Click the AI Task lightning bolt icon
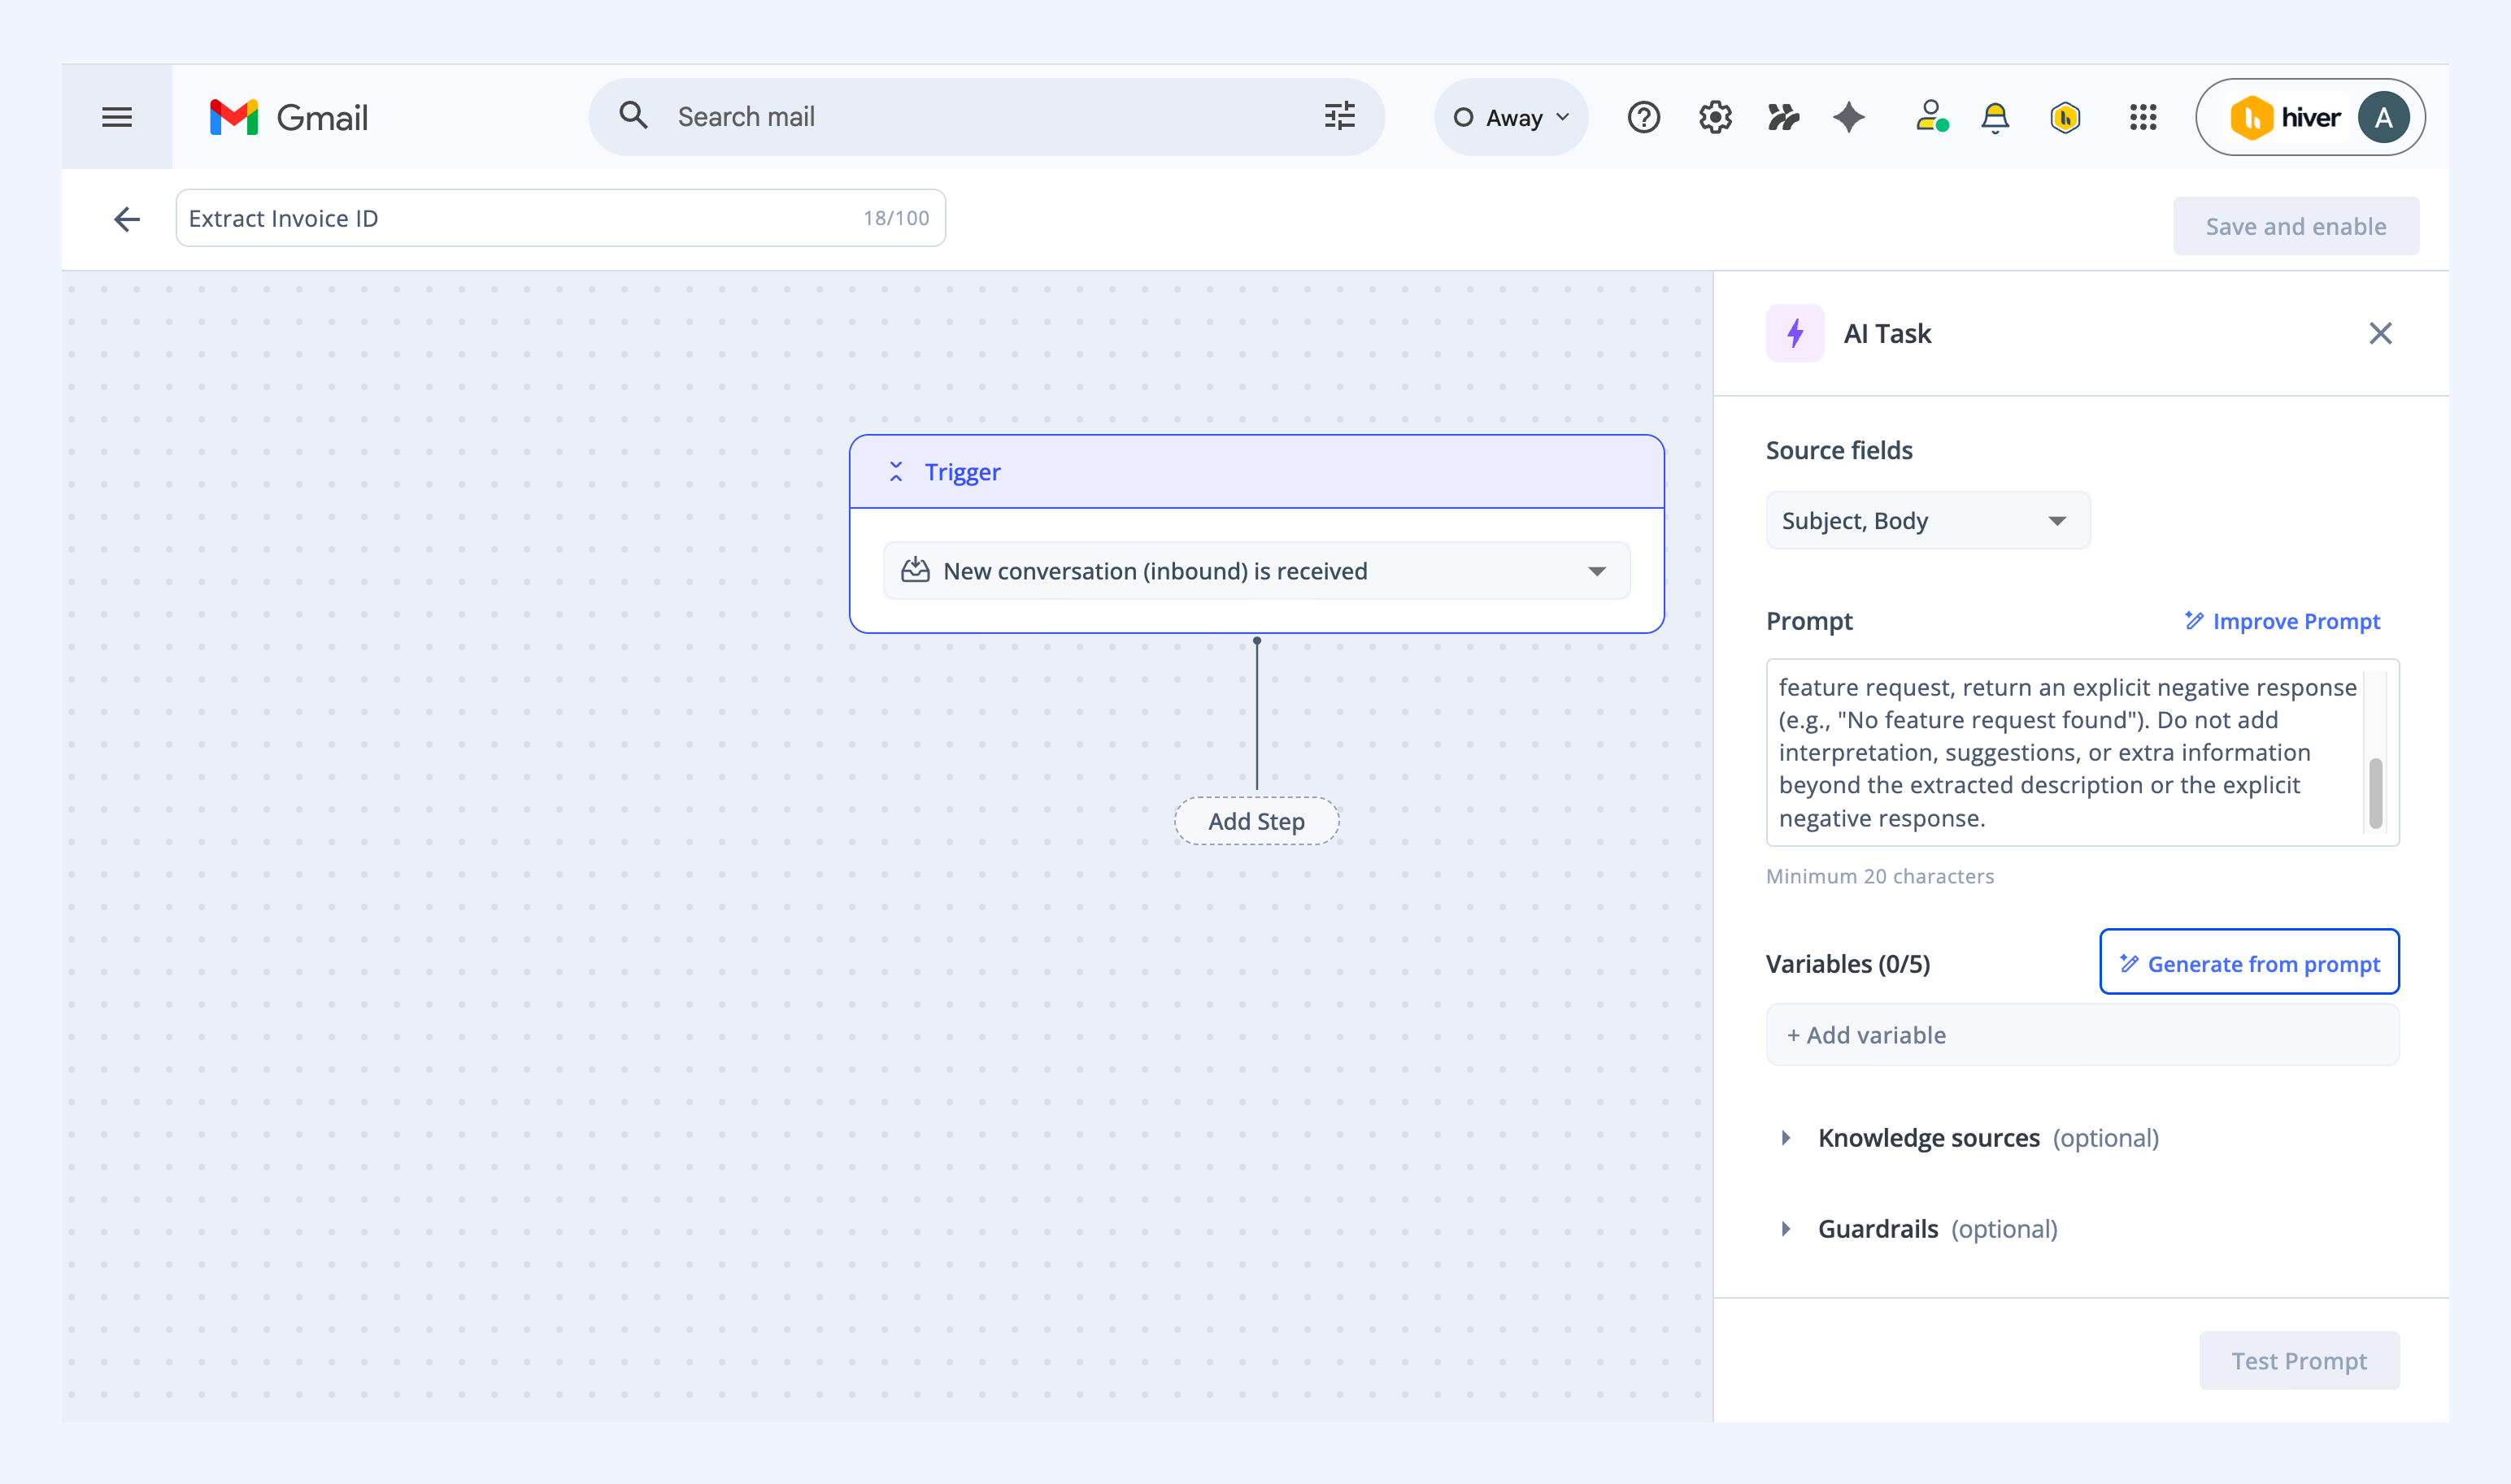The height and width of the screenshot is (1484, 2511). (x=1795, y=333)
